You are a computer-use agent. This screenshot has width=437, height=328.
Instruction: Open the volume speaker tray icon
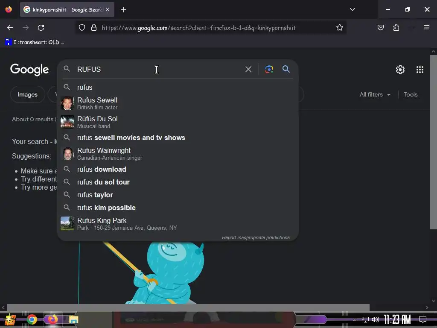coord(376,319)
